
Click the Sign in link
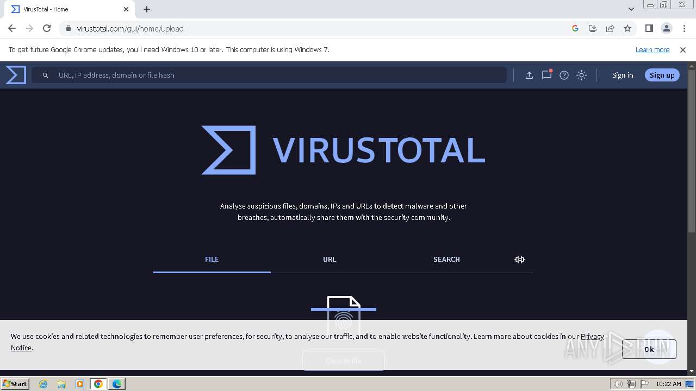[x=623, y=75]
